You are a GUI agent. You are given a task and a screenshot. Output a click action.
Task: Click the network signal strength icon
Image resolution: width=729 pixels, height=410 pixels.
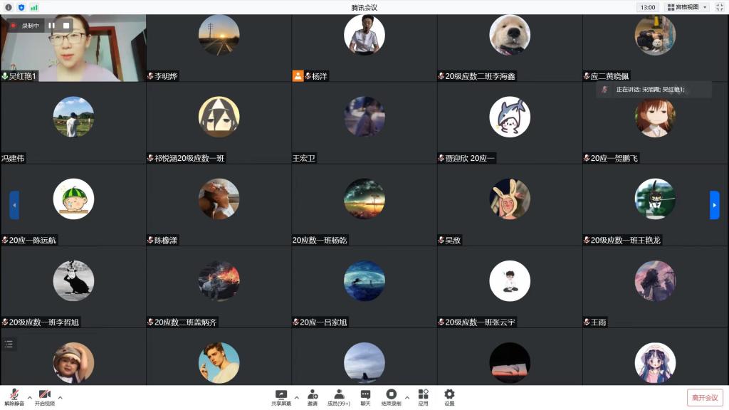[x=34, y=7]
